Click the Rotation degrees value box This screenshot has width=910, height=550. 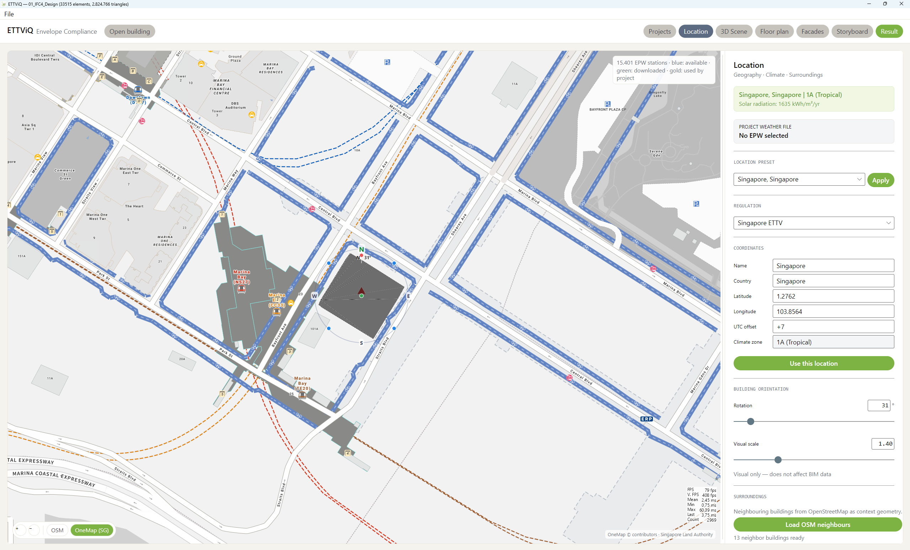coord(879,405)
